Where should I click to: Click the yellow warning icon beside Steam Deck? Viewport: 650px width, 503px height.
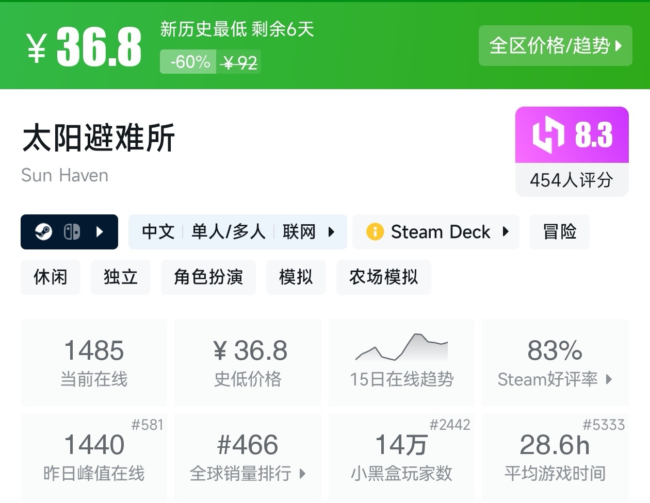tap(376, 232)
